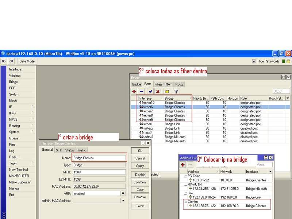Click Apply in Bridge-Clientes dialog

coord(140,166)
